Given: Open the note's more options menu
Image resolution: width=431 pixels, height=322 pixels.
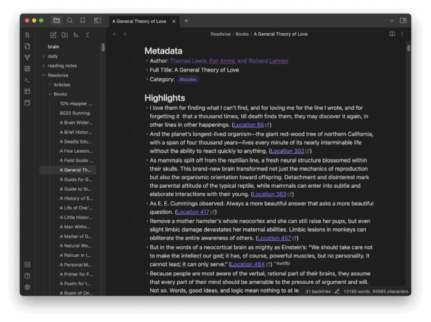Looking at the screenshot, I should pos(403,34).
